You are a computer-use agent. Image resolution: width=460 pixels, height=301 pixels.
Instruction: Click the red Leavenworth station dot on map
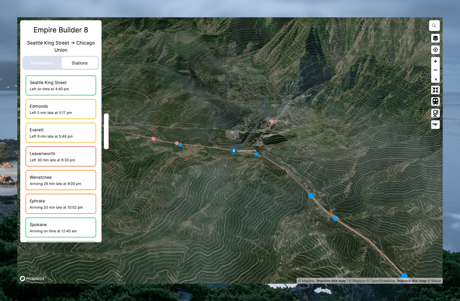272,121
